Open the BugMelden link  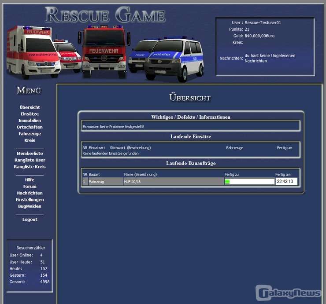(30, 206)
